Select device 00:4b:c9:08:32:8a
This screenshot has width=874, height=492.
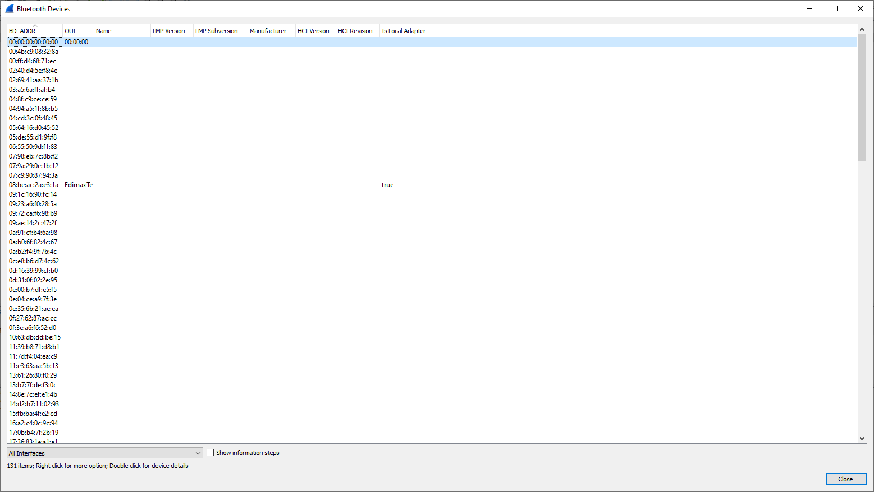coord(33,52)
